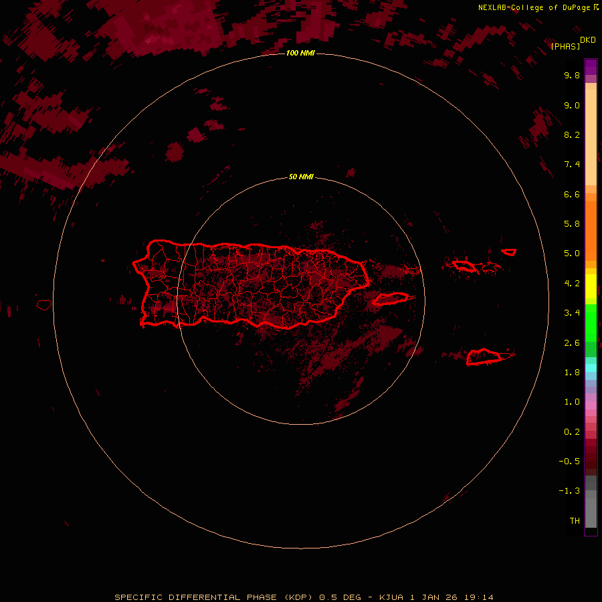This screenshot has width=602, height=602.
Task: Click the 2.6 scale value
Action: pos(572,343)
